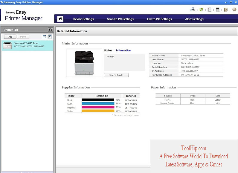Screen dimensions: 238x173
Task: Click the Manual Feeder Plain type cell
Action: (x=192, y=103)
